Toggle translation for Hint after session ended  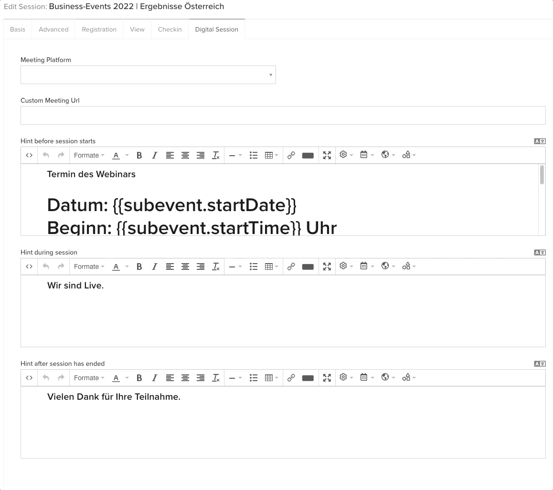point(540,363)
